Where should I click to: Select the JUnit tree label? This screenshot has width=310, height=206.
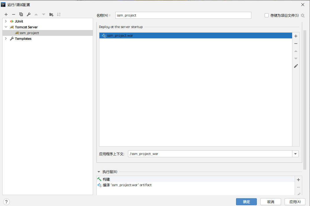pos(19,21)
